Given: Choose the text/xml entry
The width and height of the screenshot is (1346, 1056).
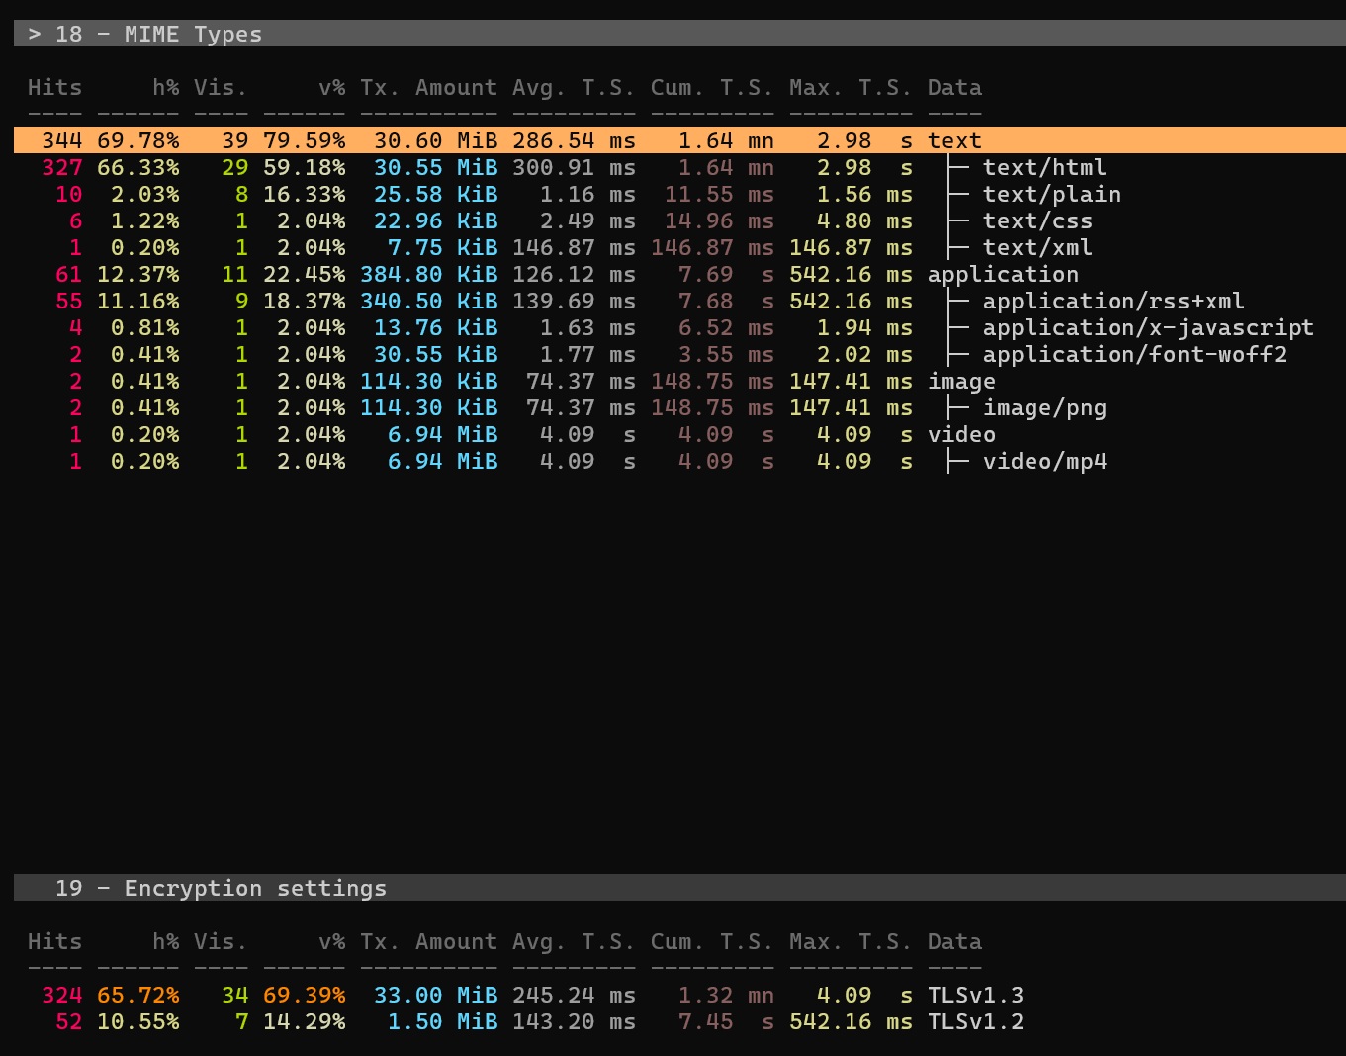Looking at the screenshot, I should (1036, 247).
